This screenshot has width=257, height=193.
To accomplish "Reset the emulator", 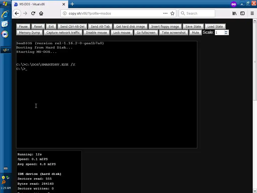I will click(x=38, y=26).
